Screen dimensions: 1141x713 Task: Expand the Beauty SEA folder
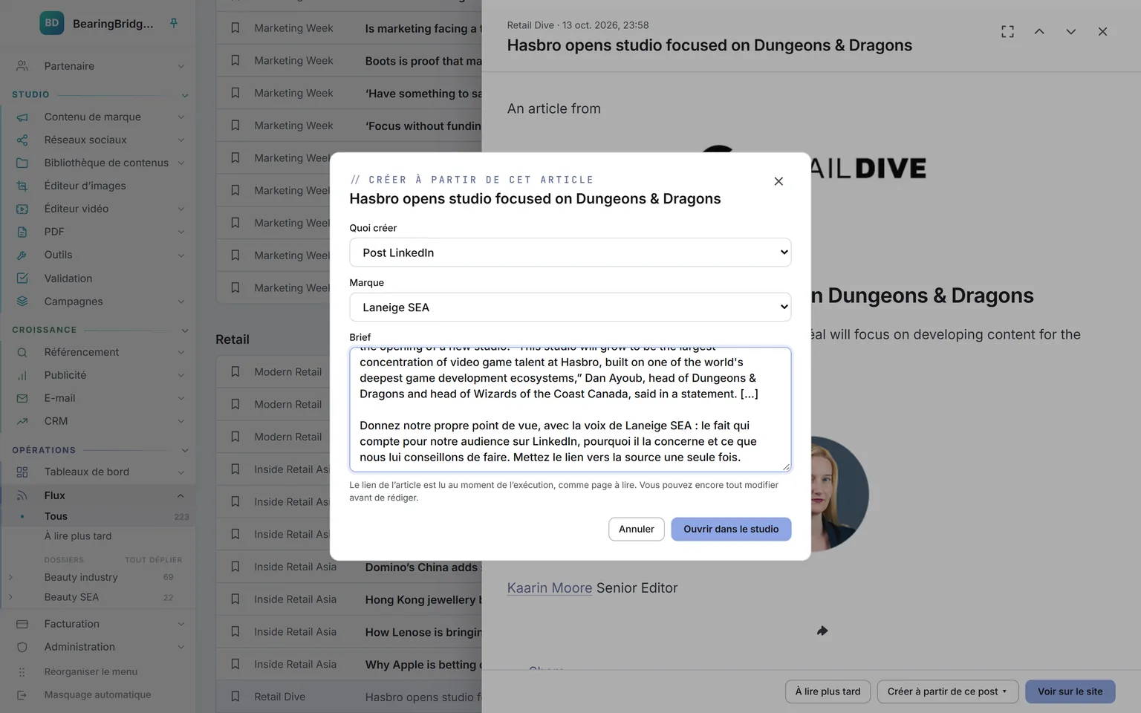10,597
